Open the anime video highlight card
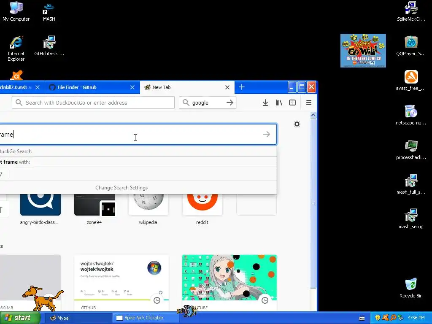This screenshot has height=324, width=432. [229, 283]
